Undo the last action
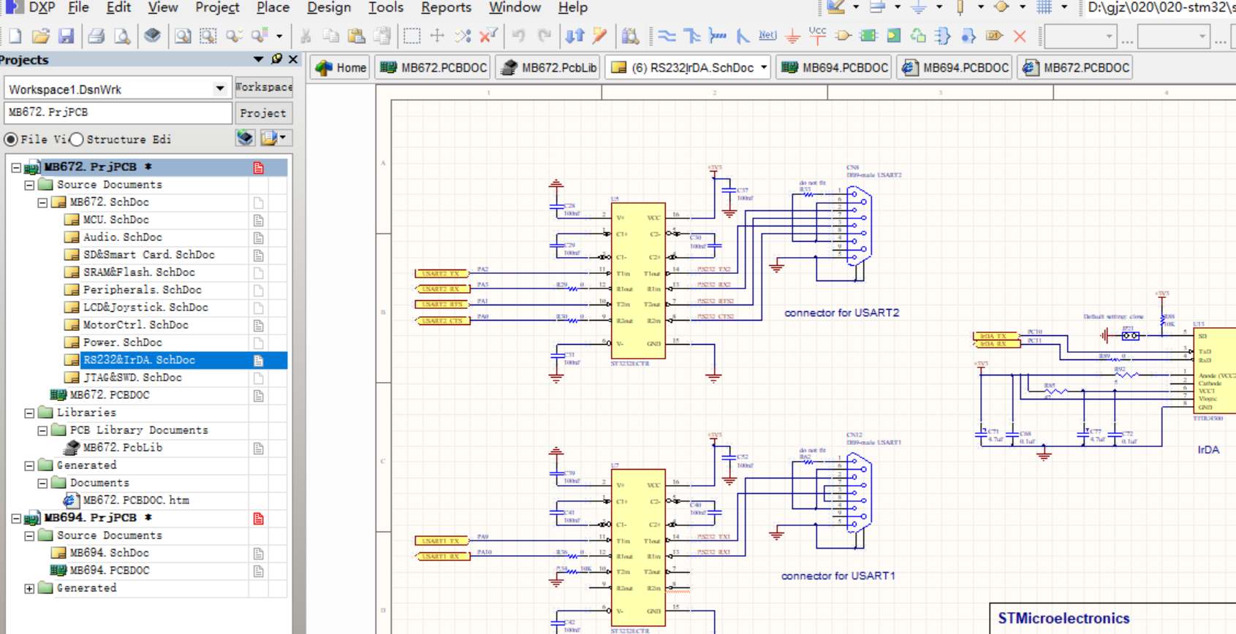This screenshot has width=1236, height=634. (x=518, y=36)
